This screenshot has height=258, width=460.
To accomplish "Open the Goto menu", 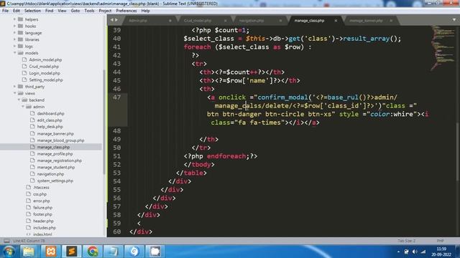I will (75, 11).
